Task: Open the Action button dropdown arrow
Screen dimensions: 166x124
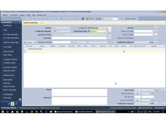Action: (34, 42)
